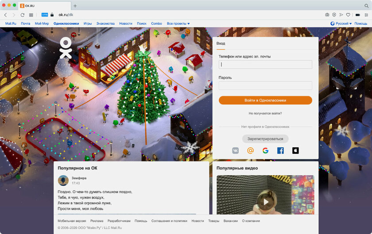The image size is (372, 234).
Task: Open the Вакансии footer link
Action: [x=231, y=221]
